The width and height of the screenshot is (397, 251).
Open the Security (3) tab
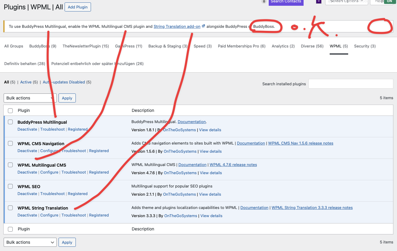(365, 46)
